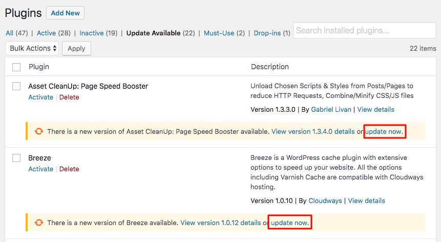Open the Bulk Actions dropdown

click(x=32, y=48)
